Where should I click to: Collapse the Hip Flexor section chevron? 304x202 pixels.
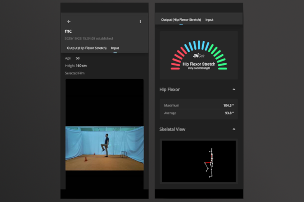click(234, 89)
